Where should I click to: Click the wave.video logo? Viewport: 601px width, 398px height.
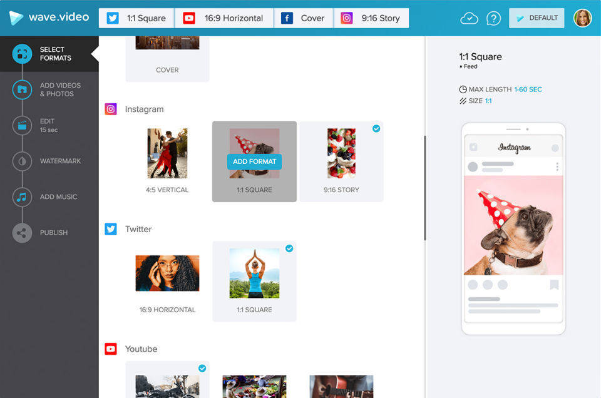[49, 18]
